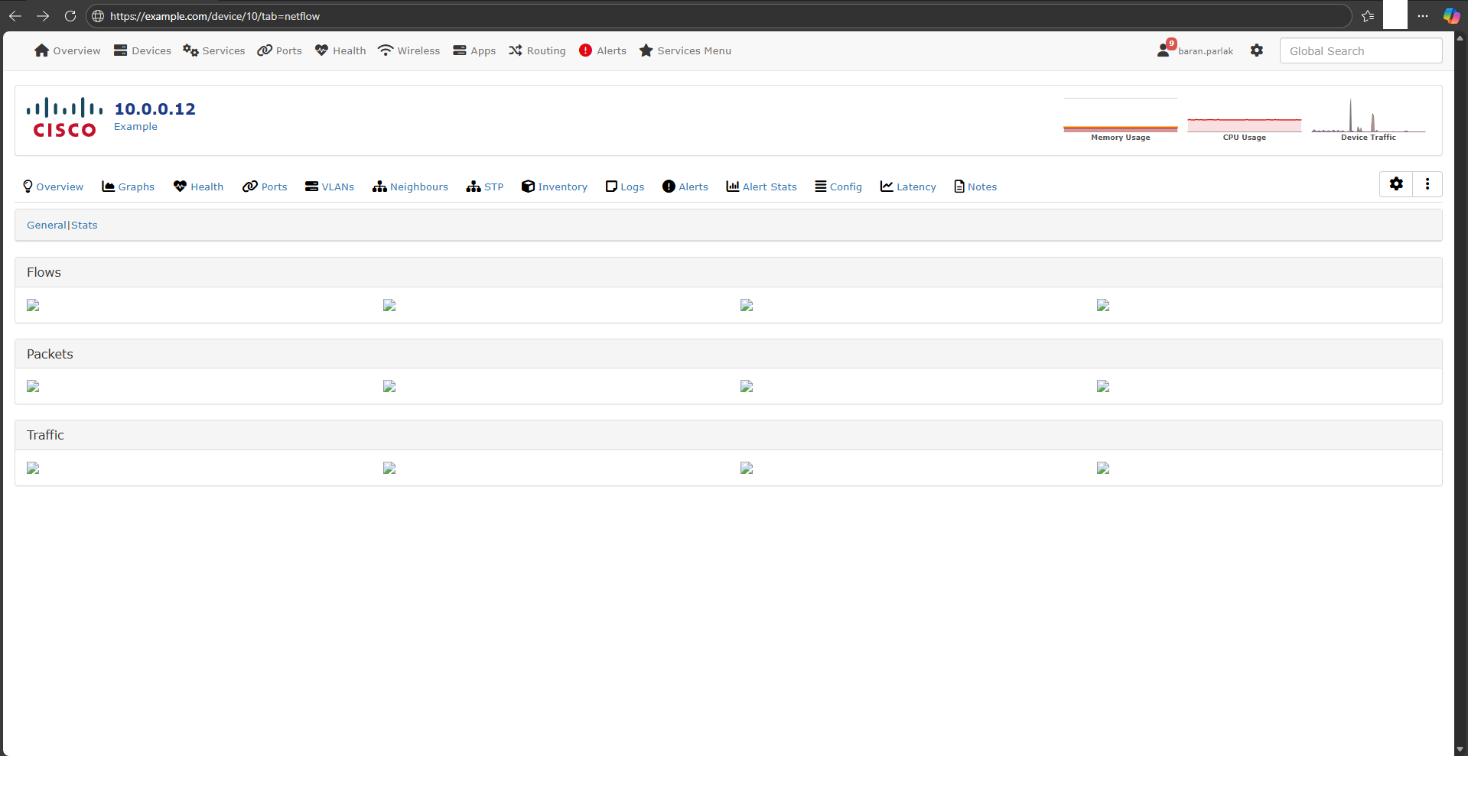Click the address bar URL

coord(215,16)
